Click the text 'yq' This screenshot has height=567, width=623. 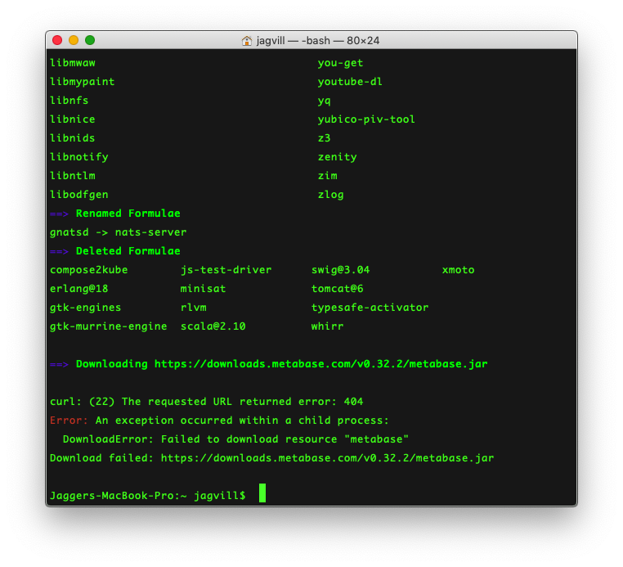325,101
